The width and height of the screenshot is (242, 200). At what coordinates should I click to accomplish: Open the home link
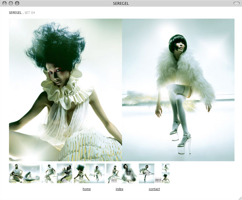coord(86,189)
